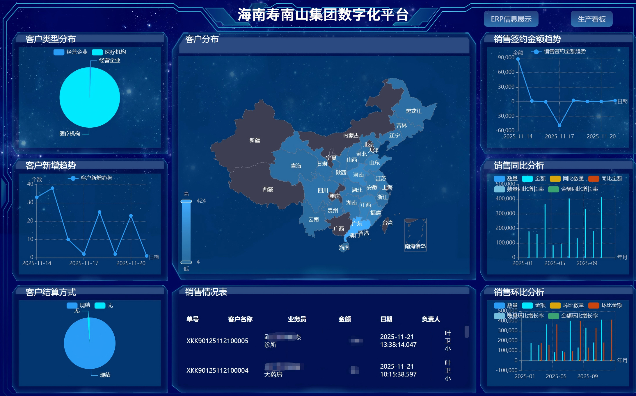
Task: Toggle 医疗机构 legend swatch
Action: click(97, 52)
